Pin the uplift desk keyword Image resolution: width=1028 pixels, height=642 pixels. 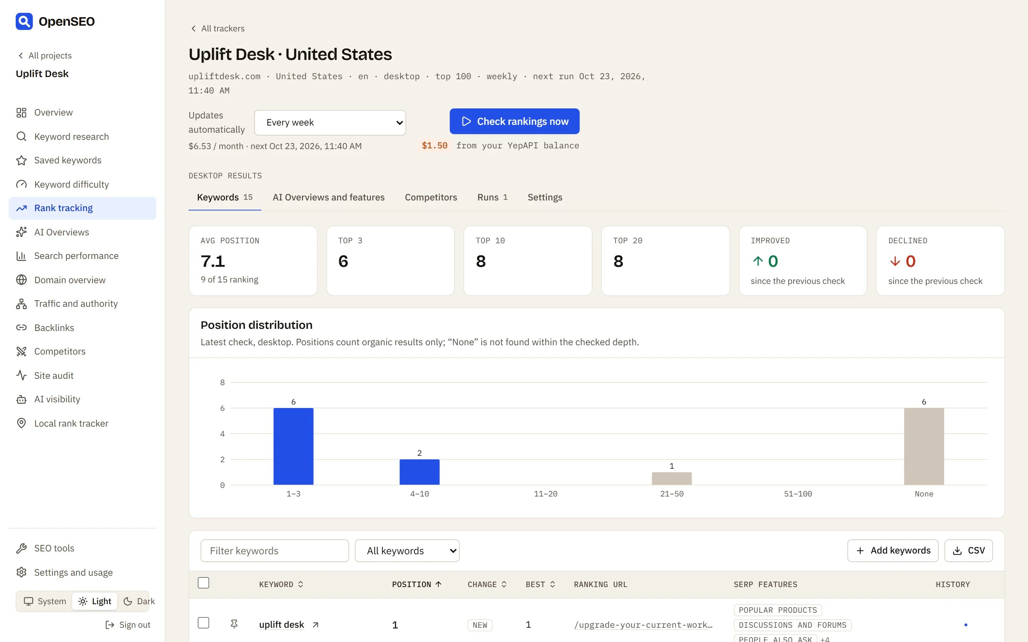click(x=234, y=624)
